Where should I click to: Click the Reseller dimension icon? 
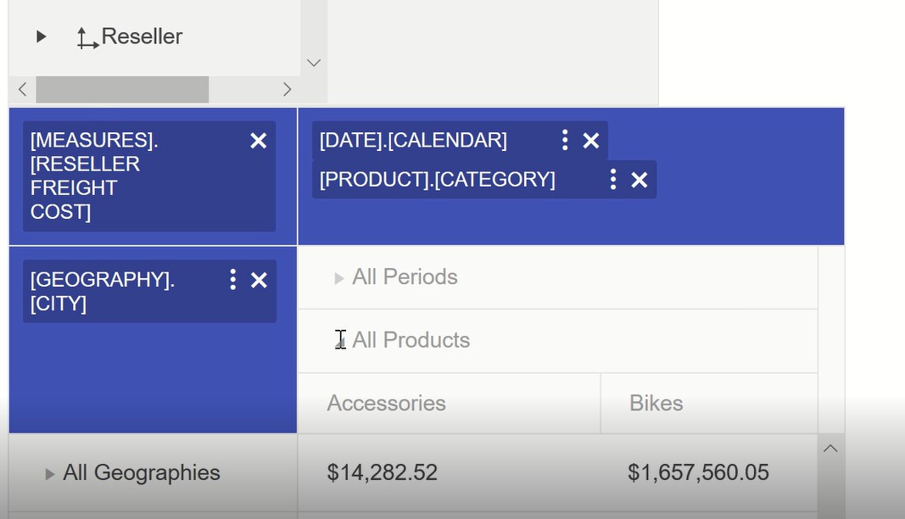tap(87, 38)
